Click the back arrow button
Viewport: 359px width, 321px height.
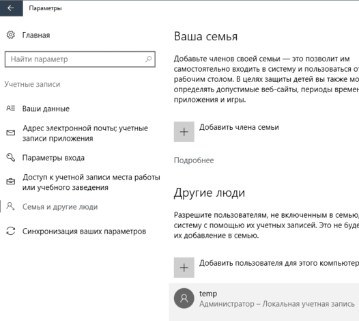click(x=11, y=8)
